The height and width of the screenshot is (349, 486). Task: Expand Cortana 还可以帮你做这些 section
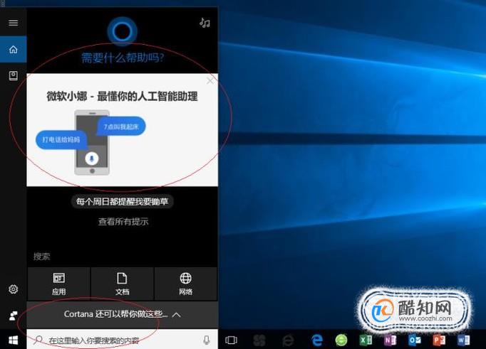click(x=122, y=314)
